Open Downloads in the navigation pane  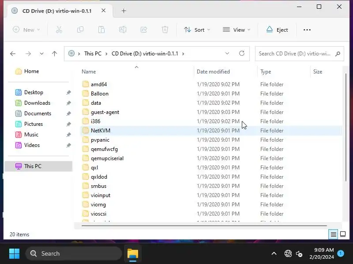coord(37,103)
